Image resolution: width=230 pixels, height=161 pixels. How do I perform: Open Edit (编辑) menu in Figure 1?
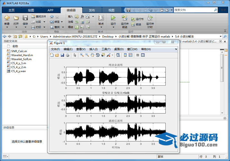68,49
